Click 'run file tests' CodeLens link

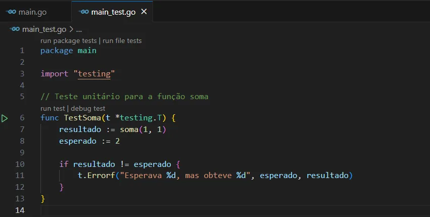pos(122,40)
